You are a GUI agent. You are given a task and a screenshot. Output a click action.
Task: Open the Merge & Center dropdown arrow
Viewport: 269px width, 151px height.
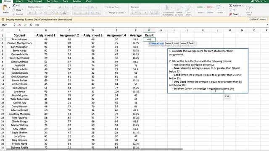(x=126, y=13)
